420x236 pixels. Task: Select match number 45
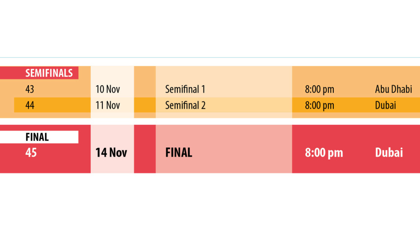[31, 153]
